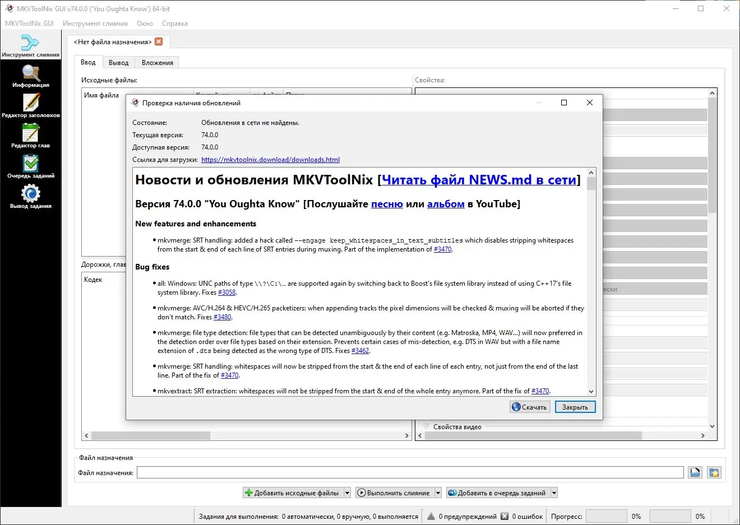
Task: Open the #3470 link under New features and enhancements
Action: [x=442, y=249]
